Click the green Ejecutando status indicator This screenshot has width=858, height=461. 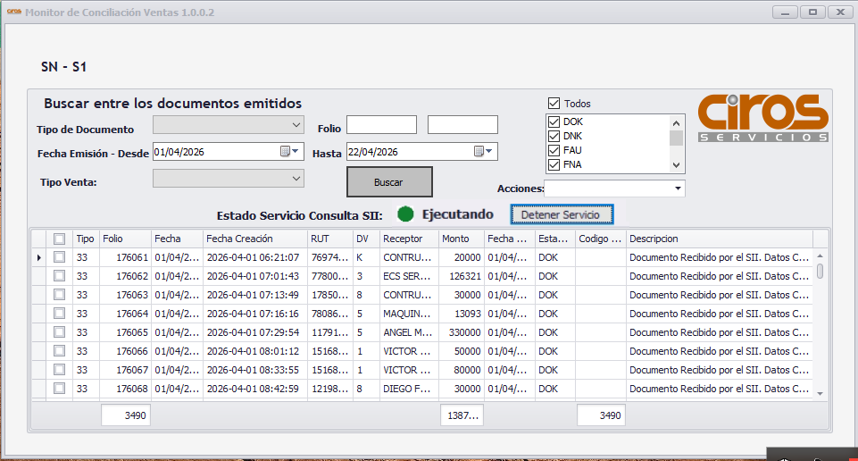(405, 214)
